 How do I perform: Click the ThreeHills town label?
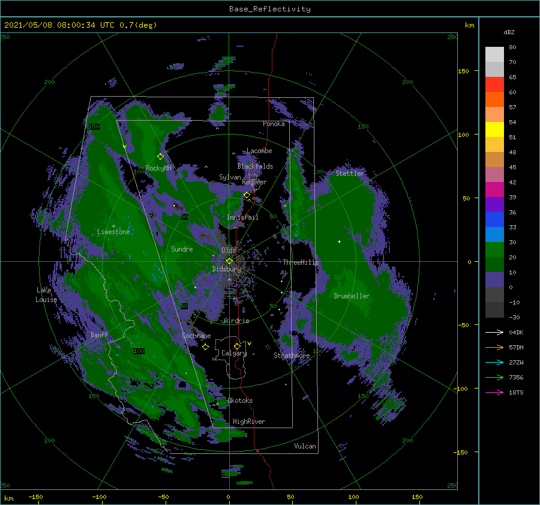click(x=301, y=262)
